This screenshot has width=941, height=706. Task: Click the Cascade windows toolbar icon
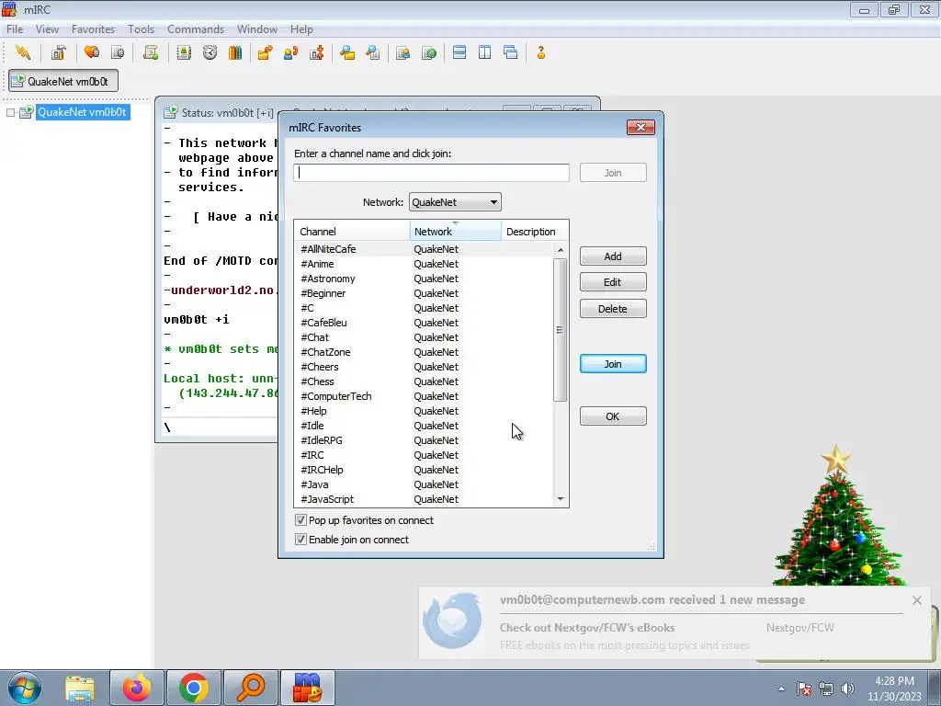(x=511, y=52)
